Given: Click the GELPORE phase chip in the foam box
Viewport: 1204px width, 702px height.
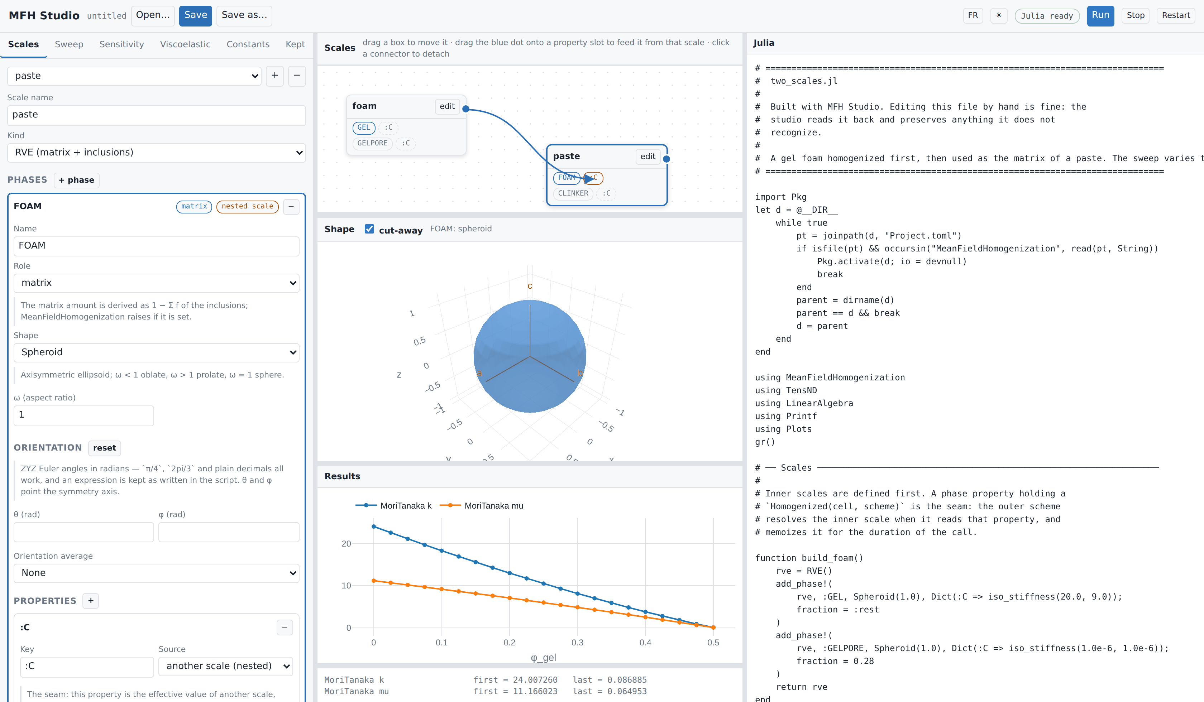Looking at the screenshot, I should (372, 143).
